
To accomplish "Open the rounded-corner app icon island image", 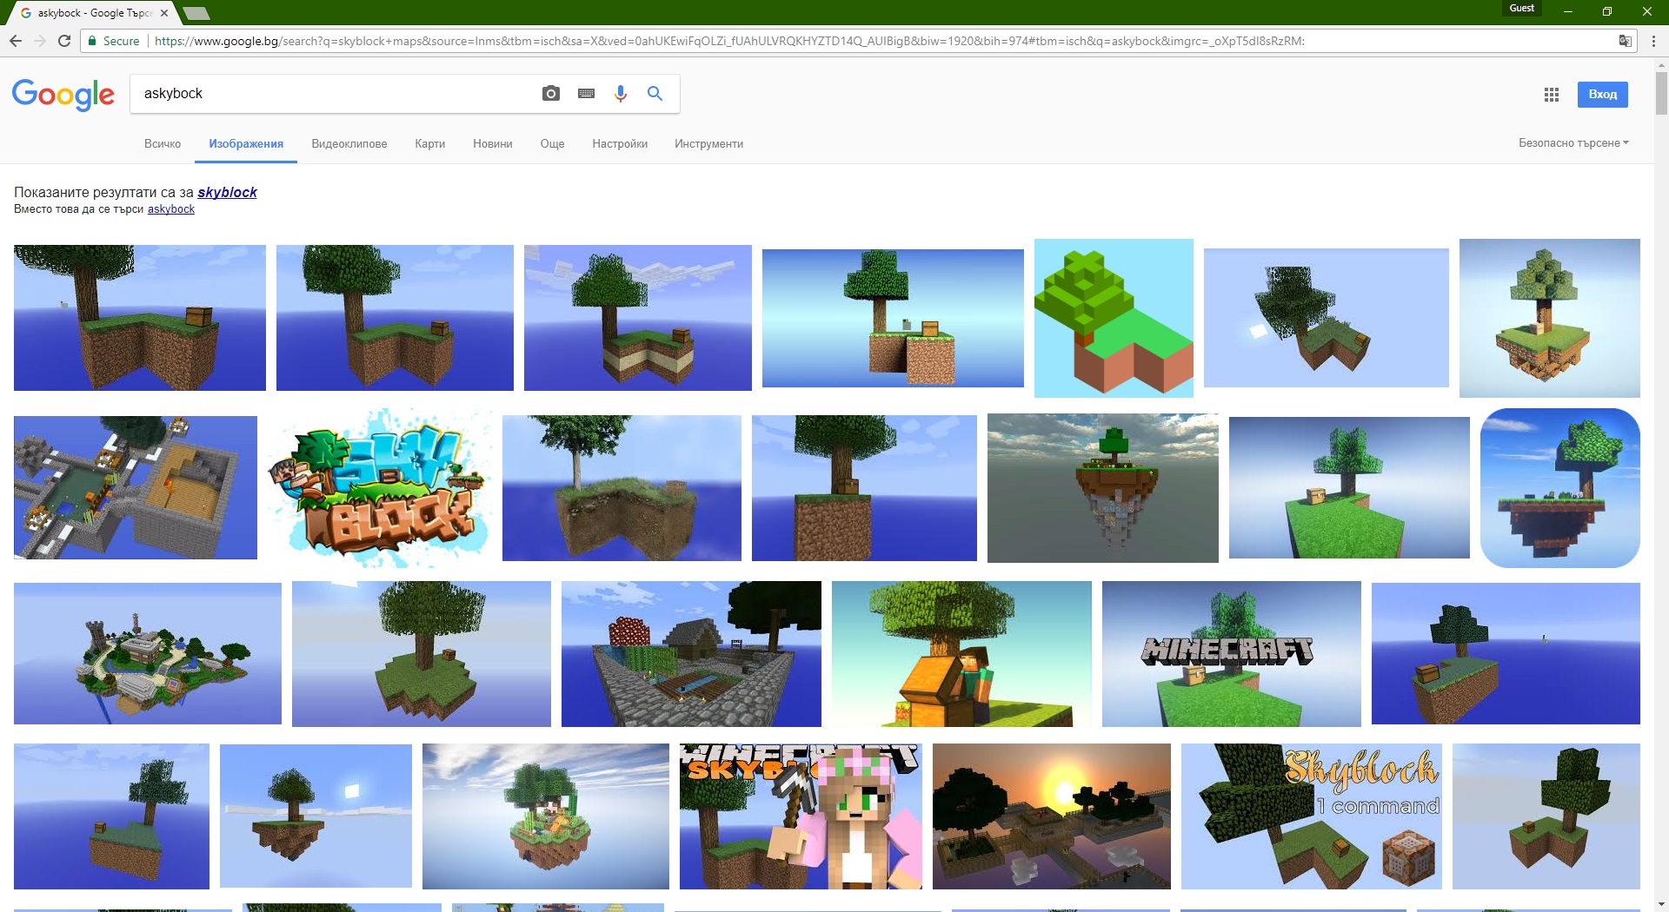I will pos(1560,488).
